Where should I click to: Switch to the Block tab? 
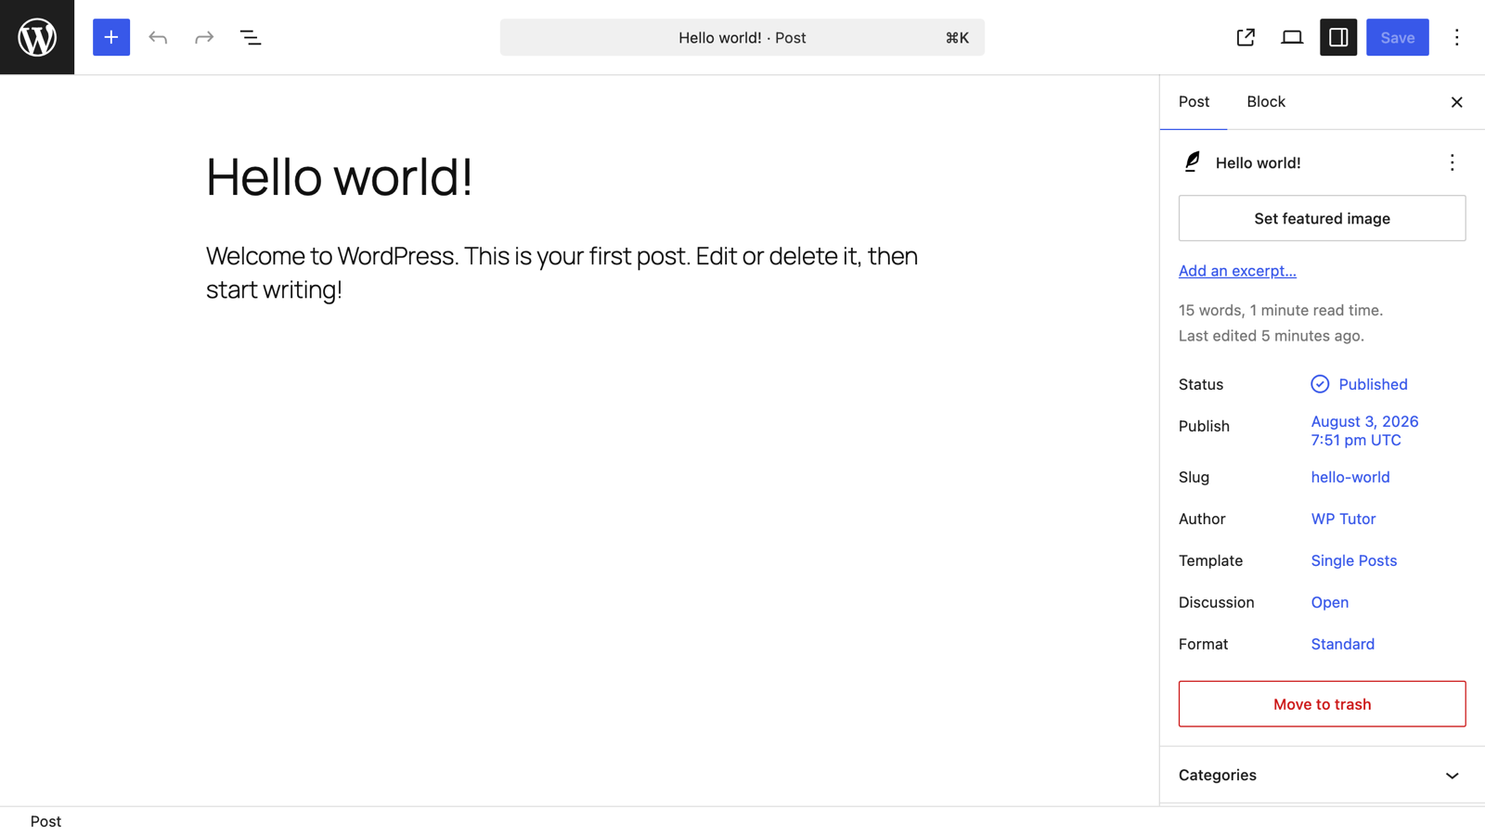coord(1265,102)
